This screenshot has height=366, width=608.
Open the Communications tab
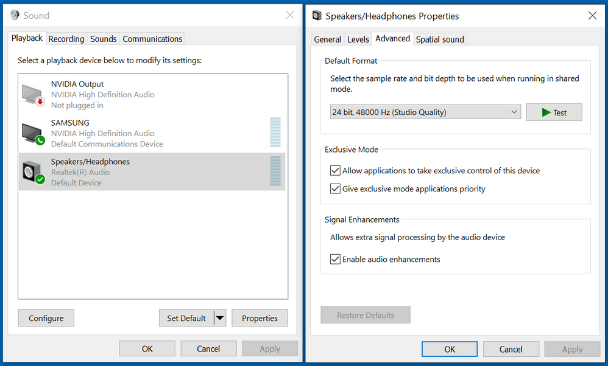(x=152, y=39)
